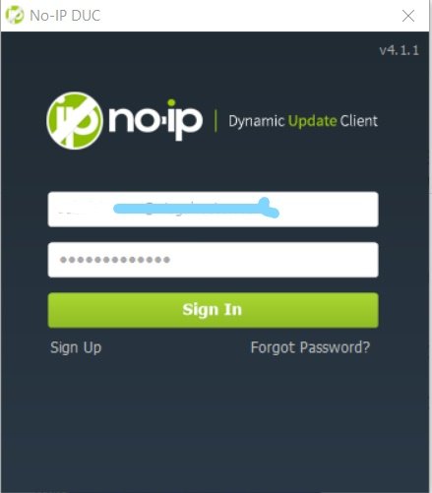Screen dimensions: 432x493
Task: Click the green dot above the logo's letter i
Action: pos(171,102)
